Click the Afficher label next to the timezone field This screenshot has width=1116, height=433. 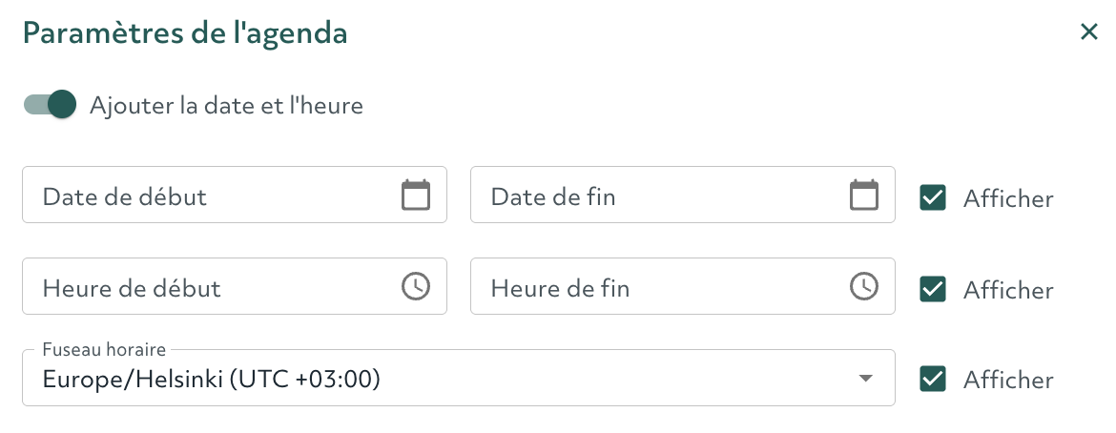click(x=1008, y=380)
